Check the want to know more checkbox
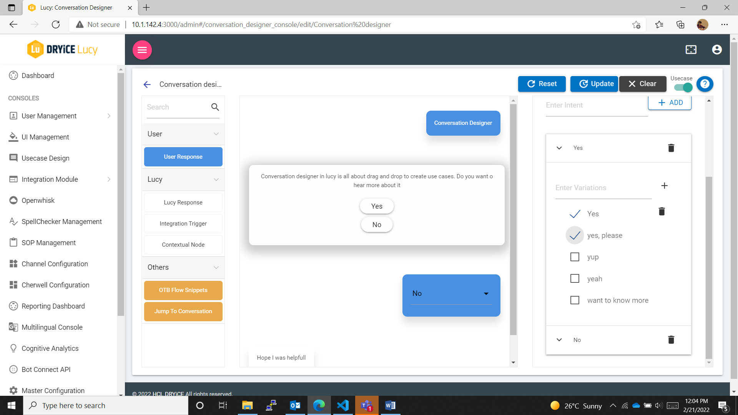 [x=575, y=300]
